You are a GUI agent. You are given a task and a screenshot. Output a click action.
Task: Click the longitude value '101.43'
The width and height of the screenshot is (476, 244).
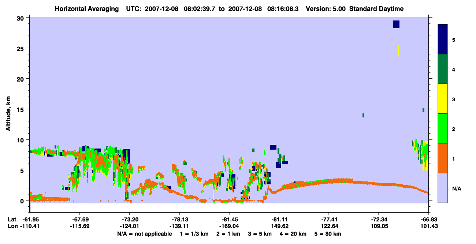(x=428, y=226)
